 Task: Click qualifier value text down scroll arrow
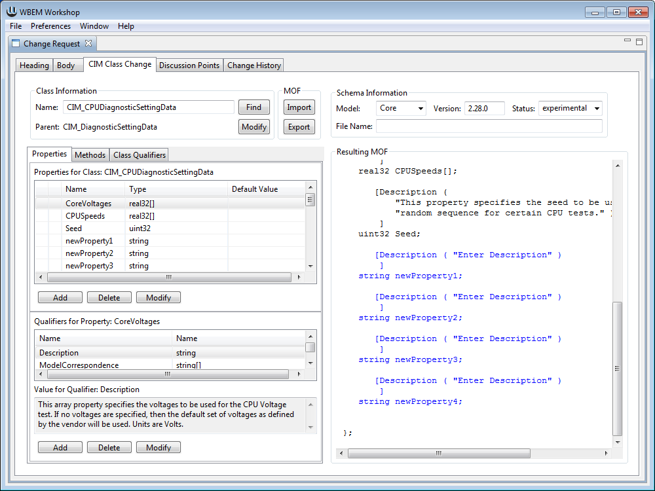tap(310, 427)
